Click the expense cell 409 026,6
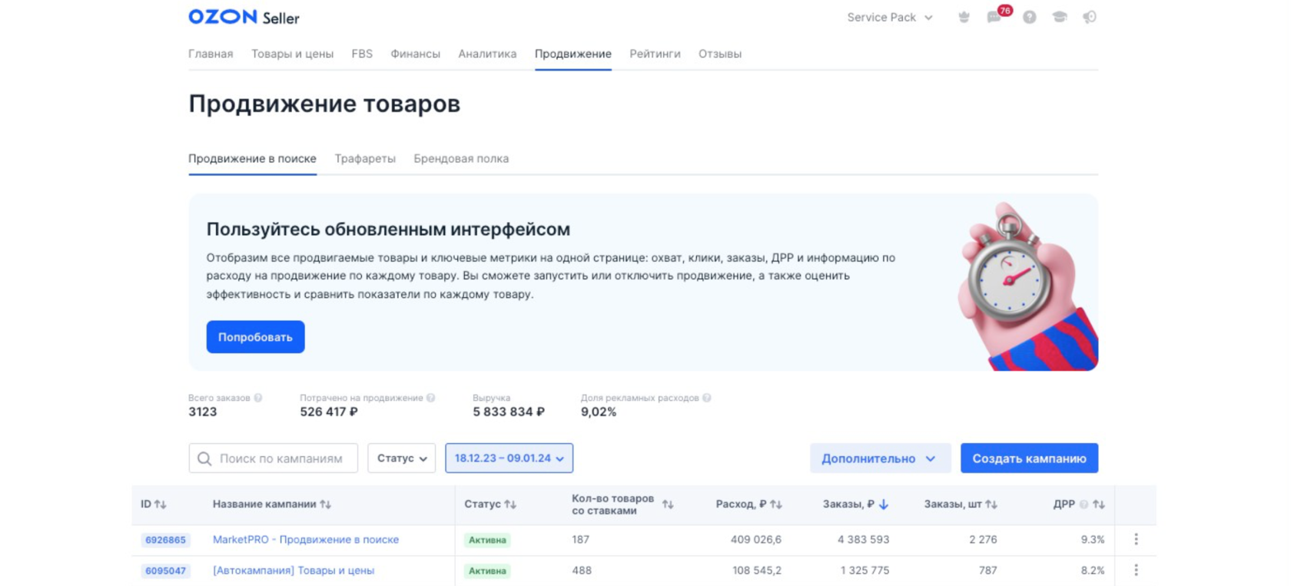This screenshot has height=586, width=1291. 756,539
